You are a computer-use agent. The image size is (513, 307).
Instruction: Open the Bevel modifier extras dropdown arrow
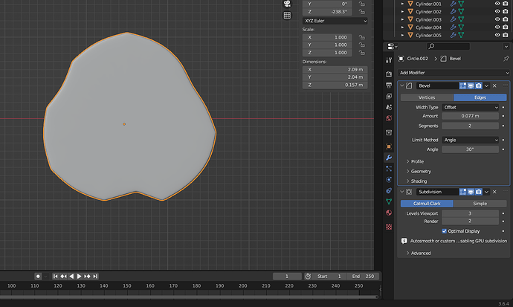486,85
